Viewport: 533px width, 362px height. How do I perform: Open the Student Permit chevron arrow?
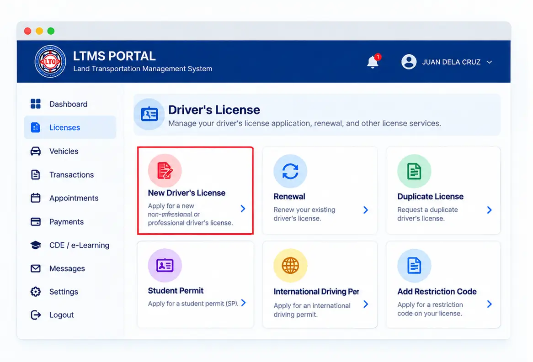(243, 303)
